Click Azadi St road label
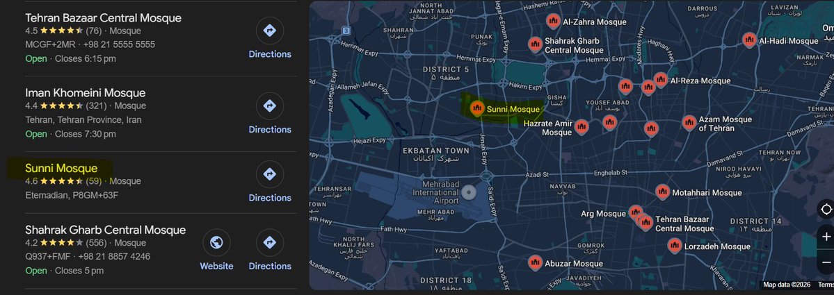This screenshot has height=295, width=834. tap(537, 174)
